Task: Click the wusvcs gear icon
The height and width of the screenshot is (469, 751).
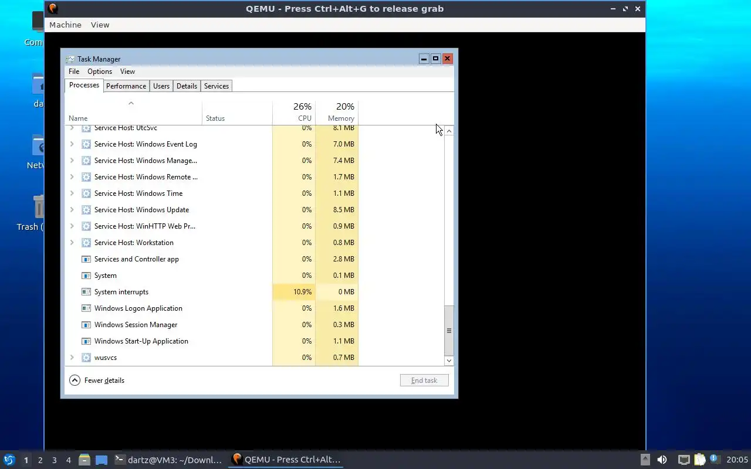Action: pos(86,358)
